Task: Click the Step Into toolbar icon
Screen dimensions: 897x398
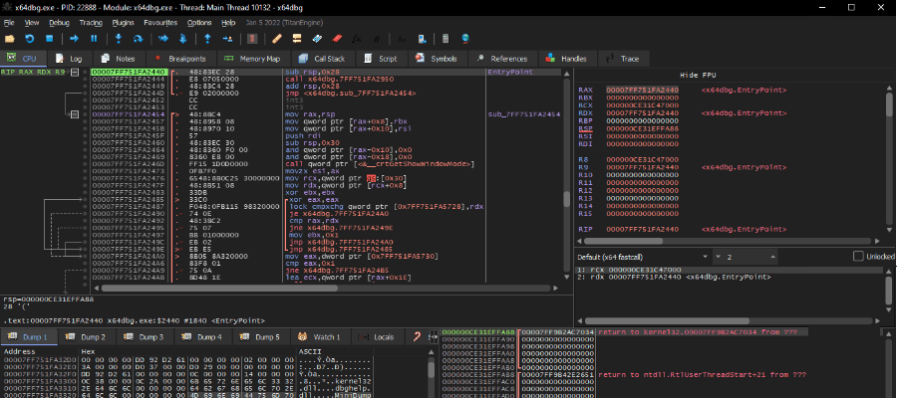Action: [119, 39]
